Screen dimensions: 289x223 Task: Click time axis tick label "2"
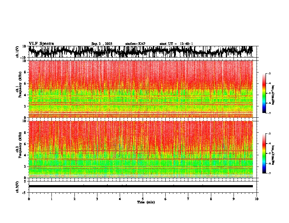click(x=74, y=199)
